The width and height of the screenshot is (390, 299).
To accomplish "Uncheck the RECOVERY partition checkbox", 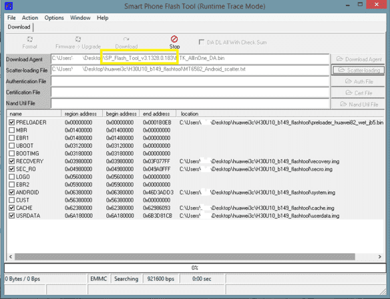I will [x=11, y=161].
